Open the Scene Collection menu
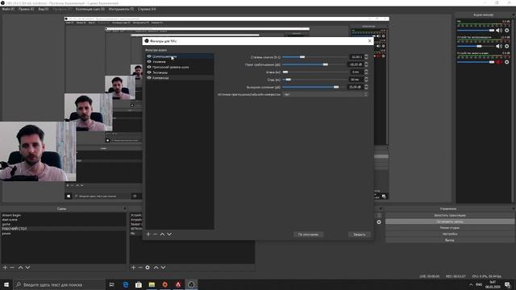 pyautogui.click(x=90, y=9)
